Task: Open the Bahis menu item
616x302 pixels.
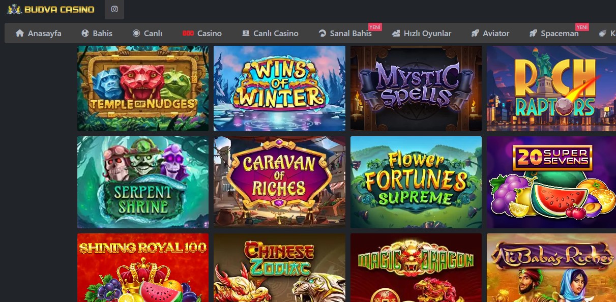Action: 97,33
